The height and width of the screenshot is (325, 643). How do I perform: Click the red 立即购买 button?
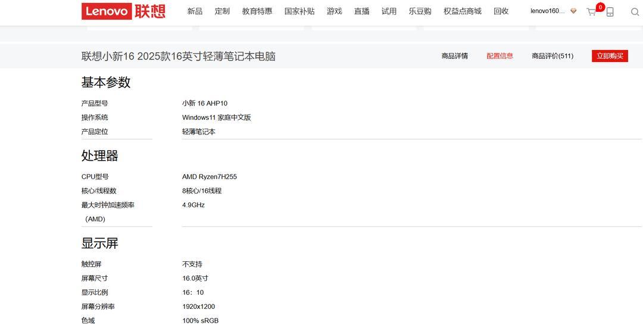[x=610, y=56]
